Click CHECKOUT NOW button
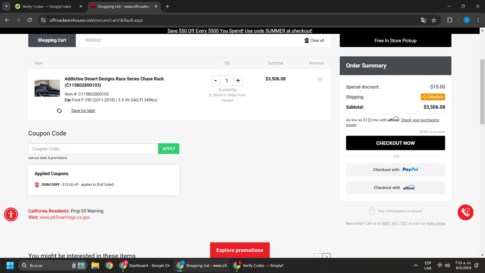 (395, 143)
